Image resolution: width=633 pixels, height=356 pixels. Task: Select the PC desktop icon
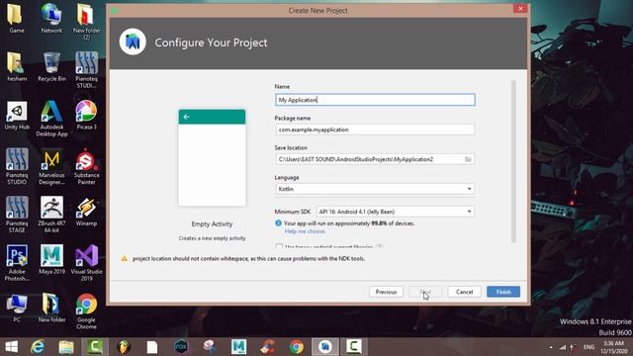point(17,308)
